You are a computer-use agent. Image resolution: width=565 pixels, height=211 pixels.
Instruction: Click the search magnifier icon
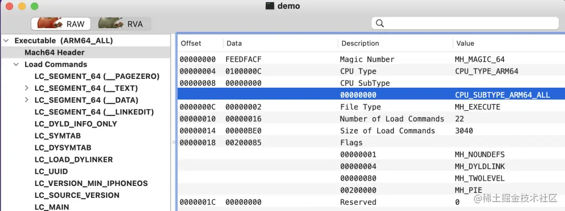coord(380,24)
